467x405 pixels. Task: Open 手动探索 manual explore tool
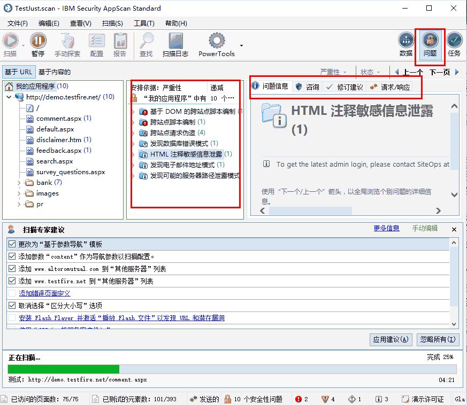[x=67, y=41]
